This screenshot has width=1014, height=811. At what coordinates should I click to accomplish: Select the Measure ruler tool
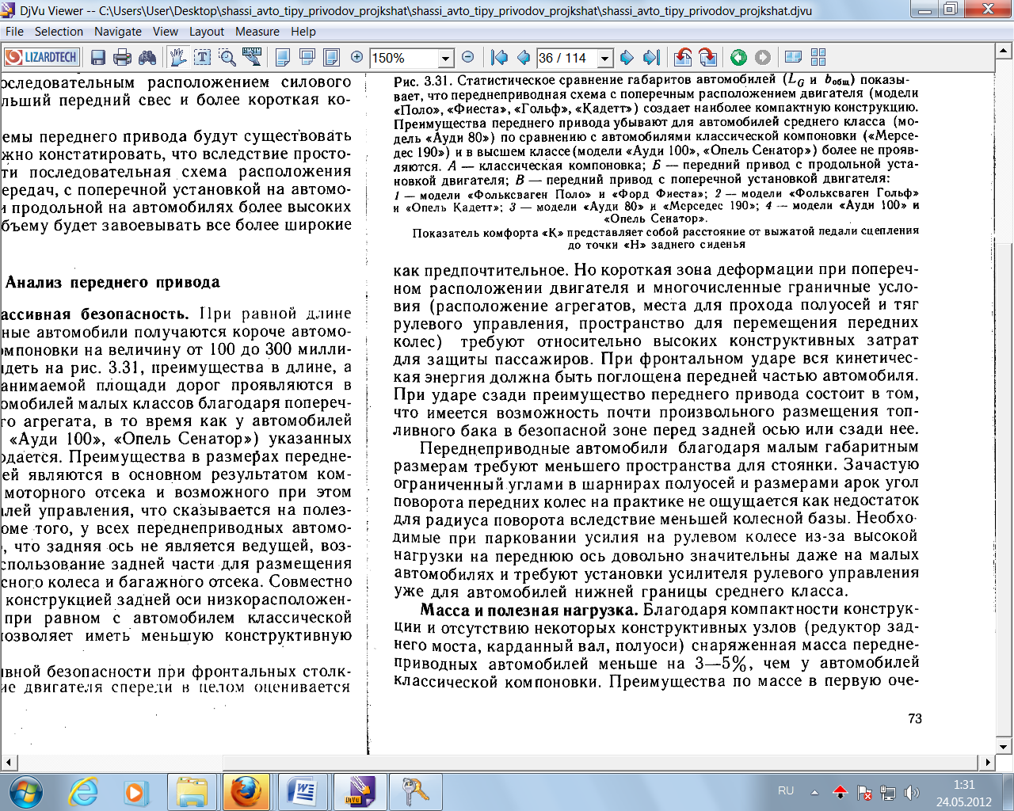click(252, 57)
